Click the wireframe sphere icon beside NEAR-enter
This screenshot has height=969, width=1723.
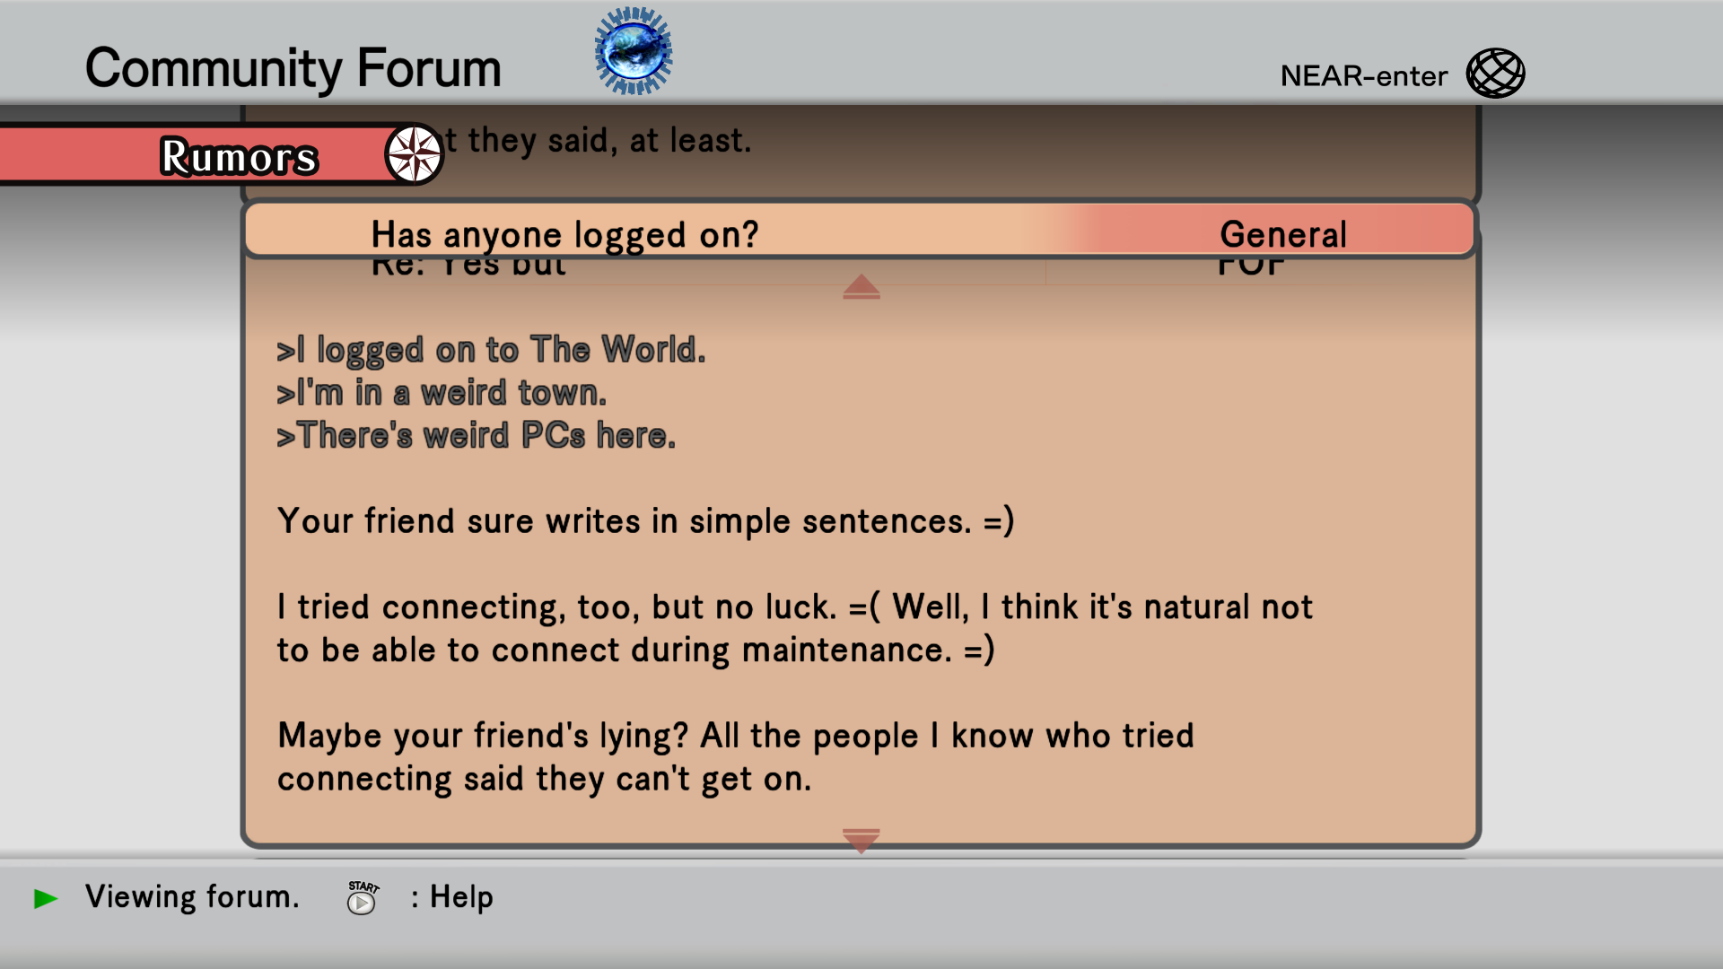(1495, 74)
